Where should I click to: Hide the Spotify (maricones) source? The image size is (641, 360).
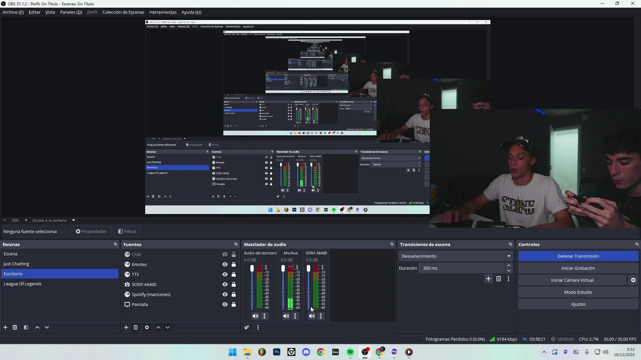point(225,294)
